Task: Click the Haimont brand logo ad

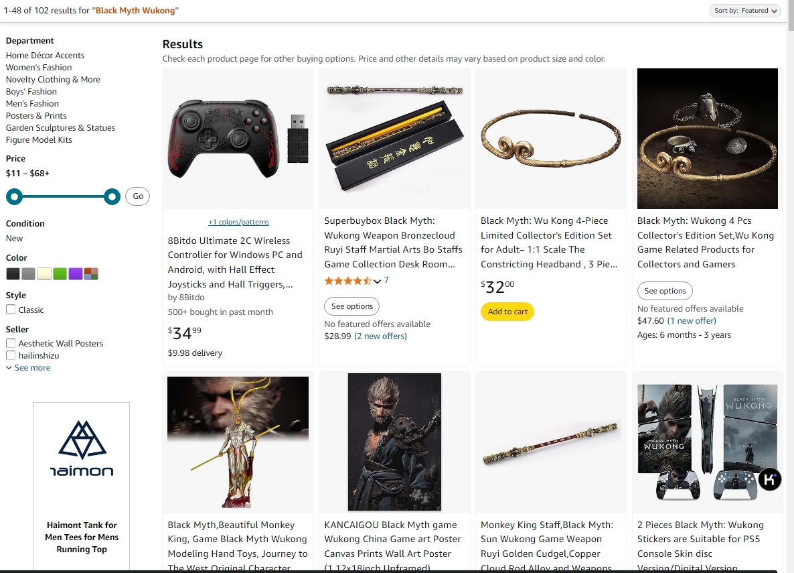Action: coord(82,449)
